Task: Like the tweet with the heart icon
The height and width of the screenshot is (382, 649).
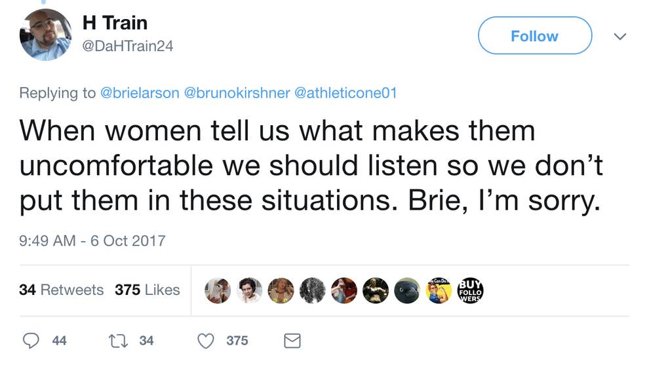Action: point(206,340)
